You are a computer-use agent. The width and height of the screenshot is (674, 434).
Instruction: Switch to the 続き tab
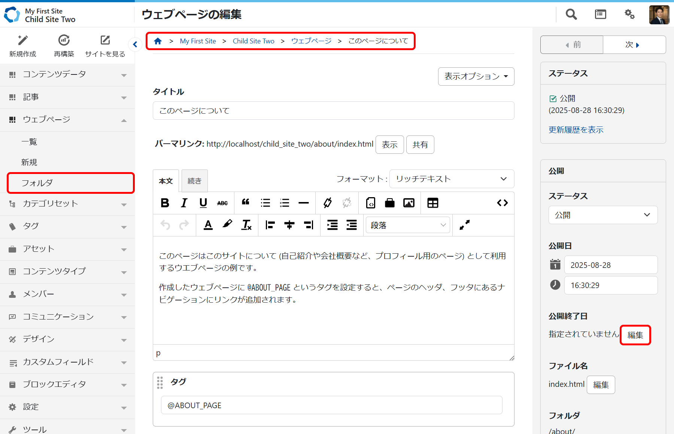tap(194, 181)
